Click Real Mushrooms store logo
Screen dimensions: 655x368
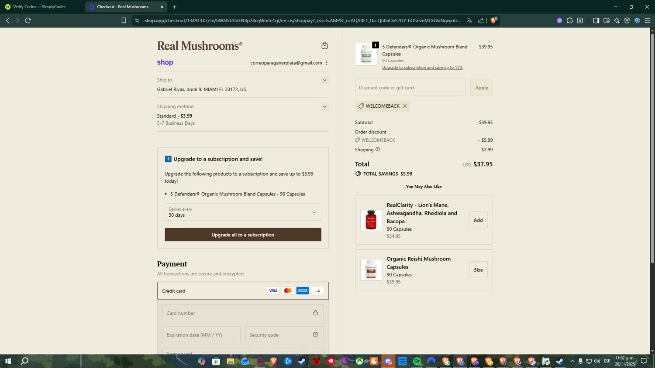200,46
